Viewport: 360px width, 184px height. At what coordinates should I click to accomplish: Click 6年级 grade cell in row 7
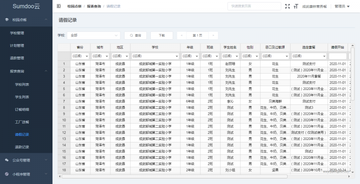pyautogui.click(x=190, y=101)
